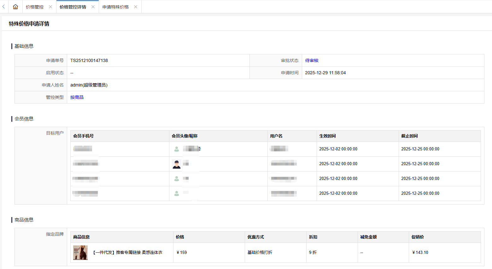Click the back arrow before the home tab
The image size is (492, 269).
click(3, 7)
